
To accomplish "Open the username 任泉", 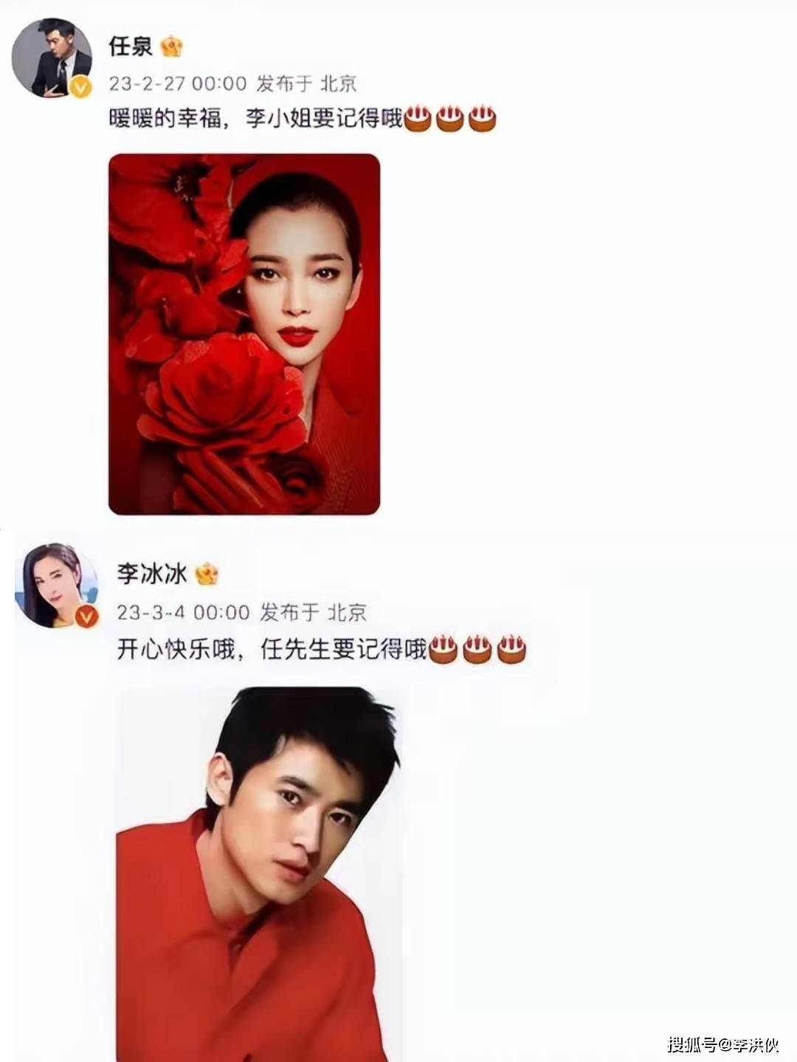I will tap(131, 46).
